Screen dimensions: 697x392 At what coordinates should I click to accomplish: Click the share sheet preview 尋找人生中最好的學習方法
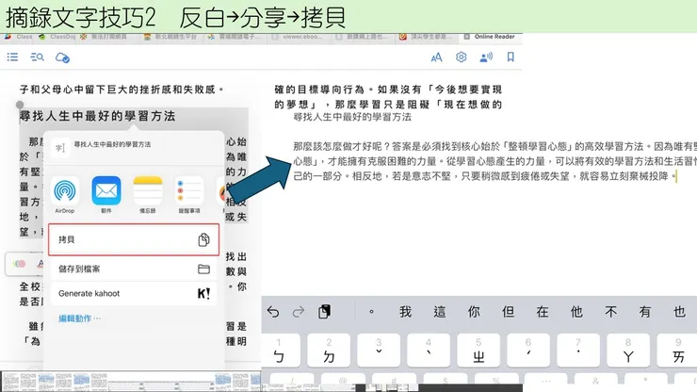tap(112, 144)
